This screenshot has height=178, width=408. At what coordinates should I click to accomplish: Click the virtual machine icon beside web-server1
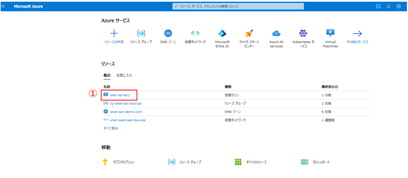point(106,95)
